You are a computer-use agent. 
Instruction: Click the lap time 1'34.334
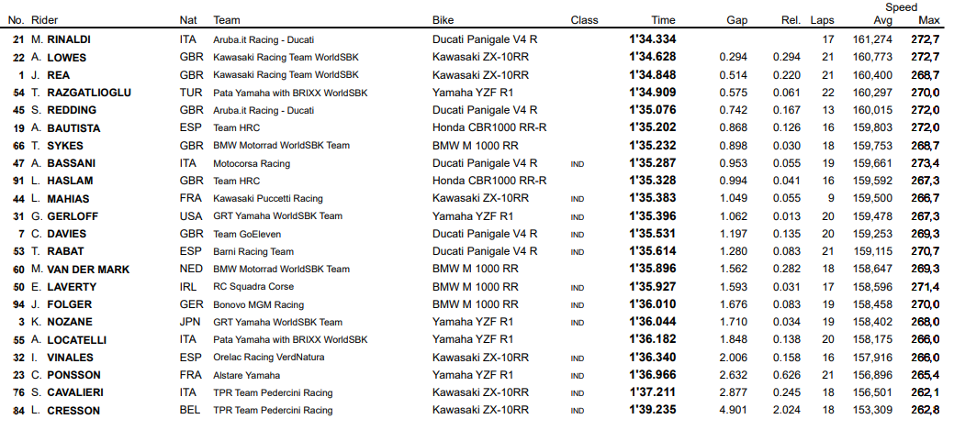(x=653, y=39)
